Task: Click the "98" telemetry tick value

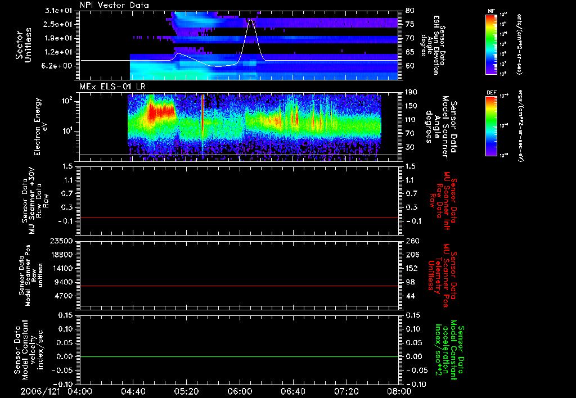Action: pos(410,282)
